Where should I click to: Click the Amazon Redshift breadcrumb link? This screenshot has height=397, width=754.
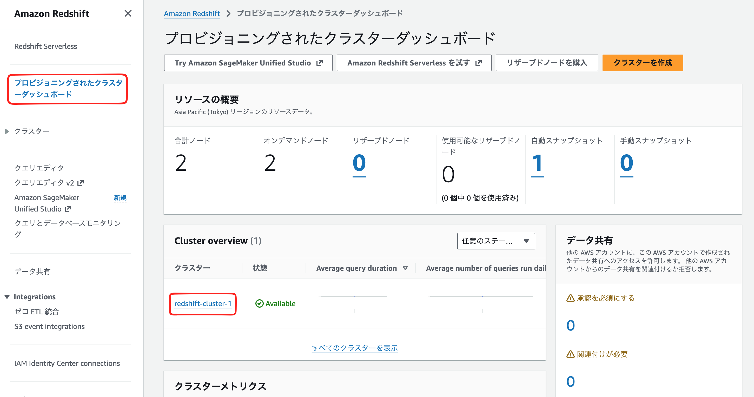pyautogui.click(x=192, y=14)
